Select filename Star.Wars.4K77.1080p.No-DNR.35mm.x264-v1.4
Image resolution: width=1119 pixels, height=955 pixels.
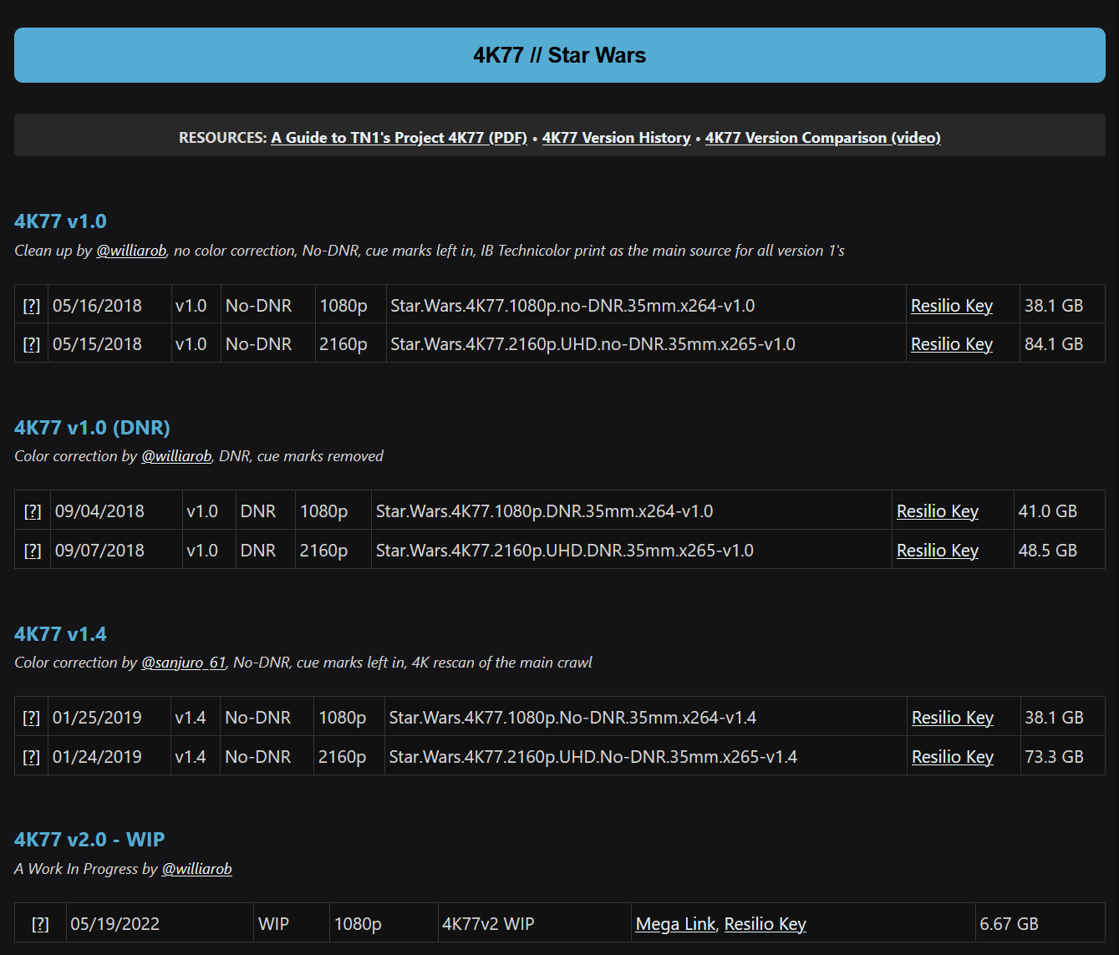(x=572, y=718)
